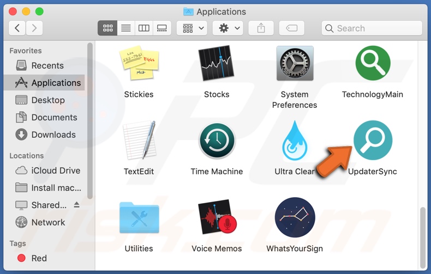
Task: Select the UpdaterSync teal magnifier icon
Action: point(373,141)
